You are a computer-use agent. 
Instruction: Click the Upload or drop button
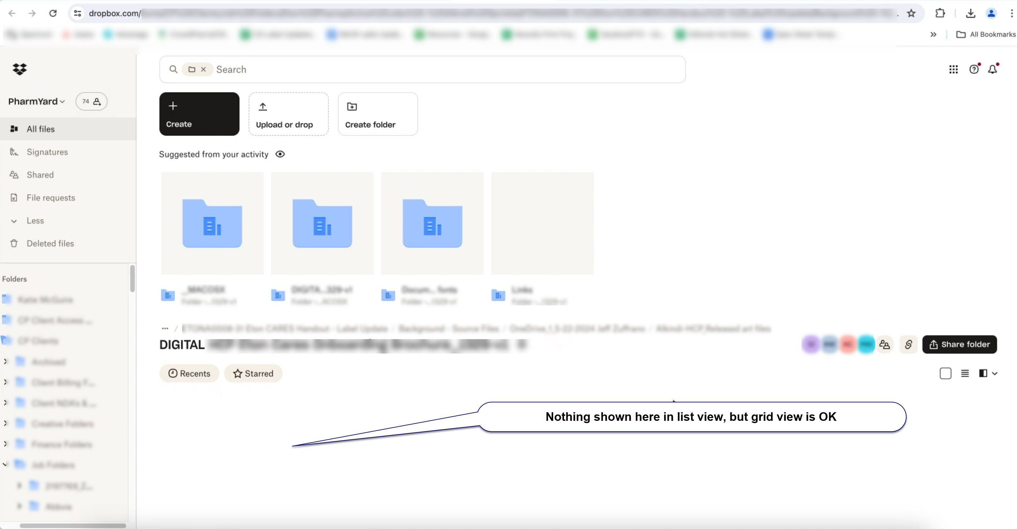click(x=288, y=114)
